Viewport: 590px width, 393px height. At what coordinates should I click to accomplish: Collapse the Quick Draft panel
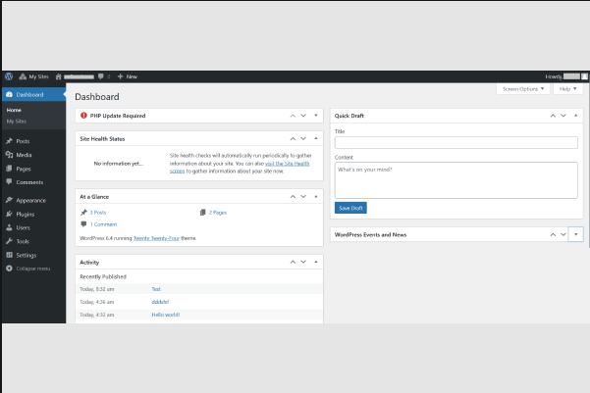(x=576, y=116)
